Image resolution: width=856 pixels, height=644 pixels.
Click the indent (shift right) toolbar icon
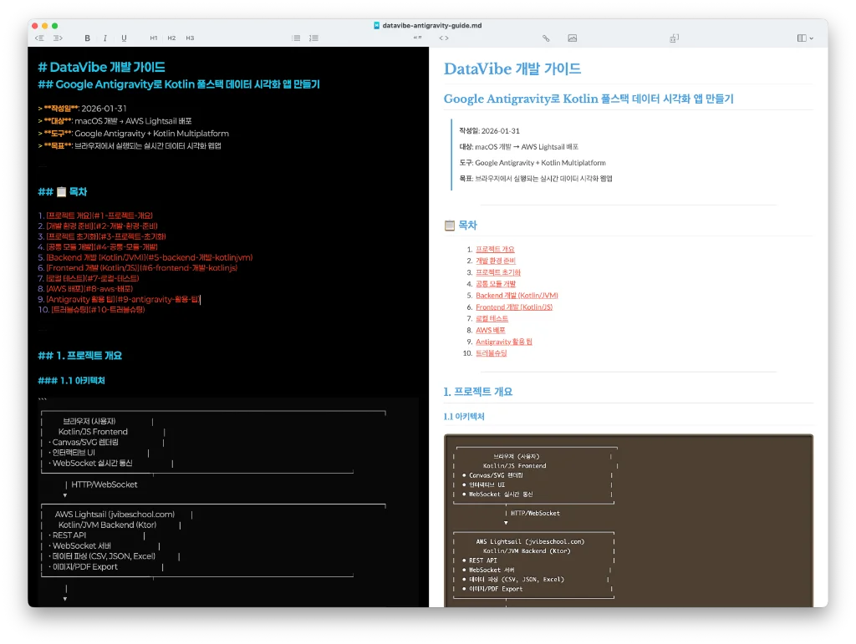[58, 38]
